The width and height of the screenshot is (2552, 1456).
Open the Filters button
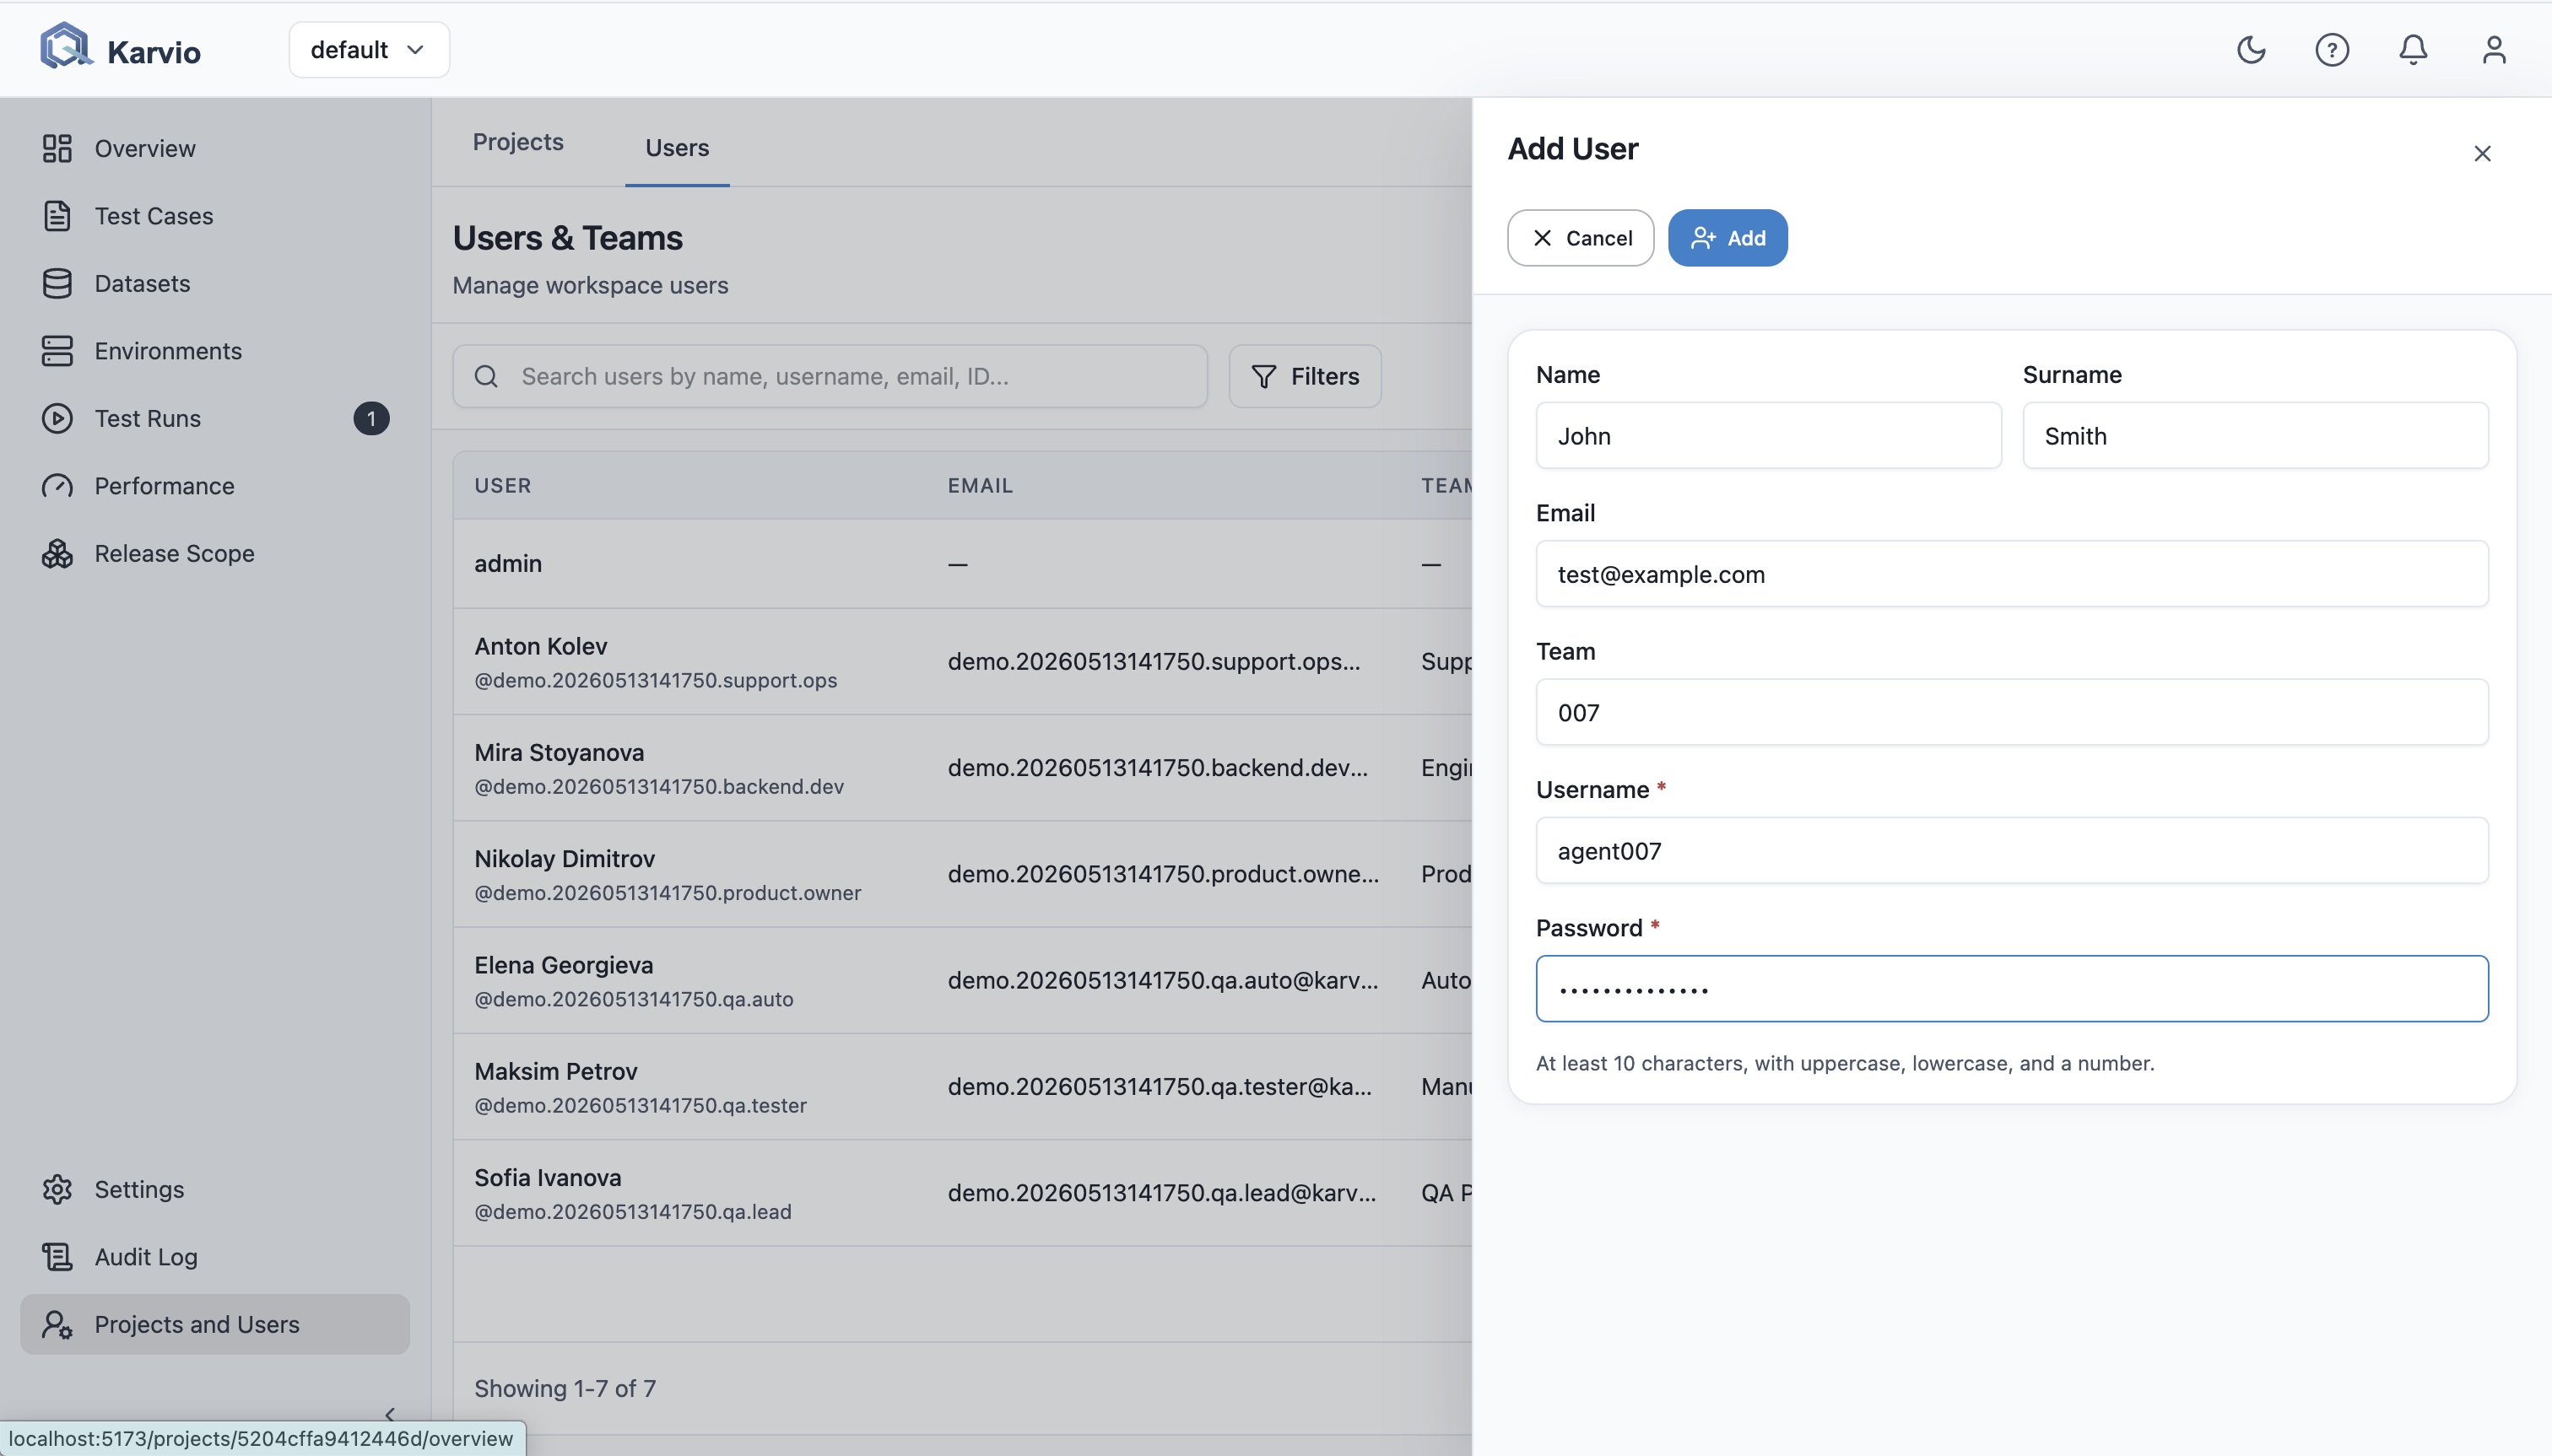(x=1305, y=376)
